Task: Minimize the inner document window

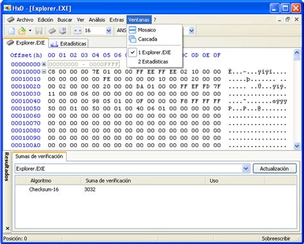Action: pos(280,19)
